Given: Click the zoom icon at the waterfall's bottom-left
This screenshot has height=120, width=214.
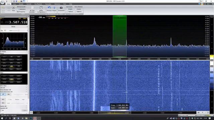Looking at the screenshot, I should click(x=31, y=112).
